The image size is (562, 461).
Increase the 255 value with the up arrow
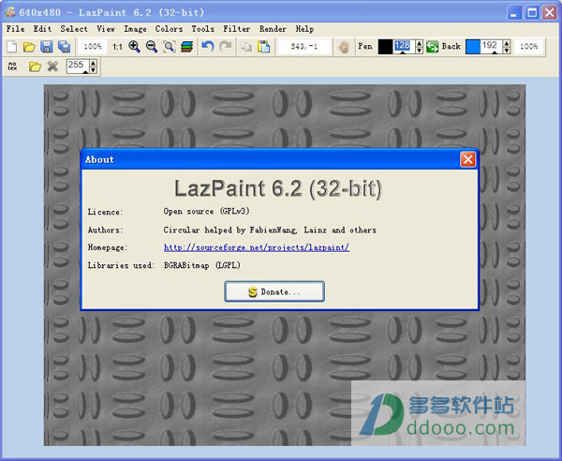pos(93,63)
